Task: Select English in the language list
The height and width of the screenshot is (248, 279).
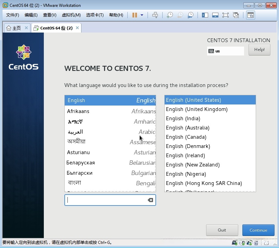Action: pyautogui.click(x=110, y=100)
